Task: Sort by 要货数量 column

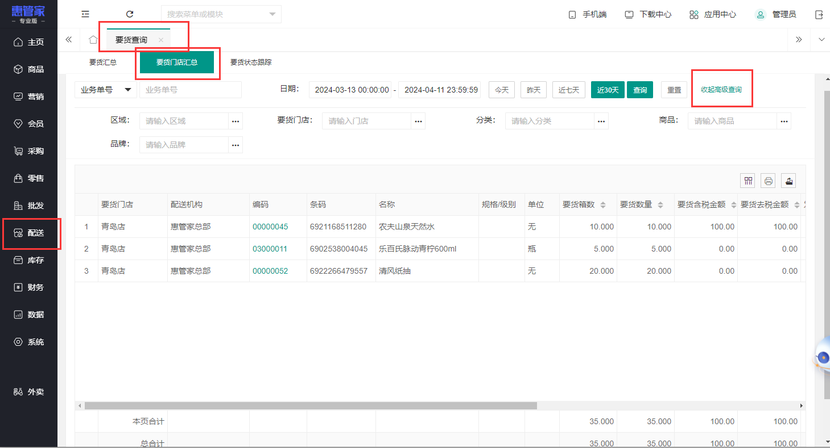Action: (660, 205)
